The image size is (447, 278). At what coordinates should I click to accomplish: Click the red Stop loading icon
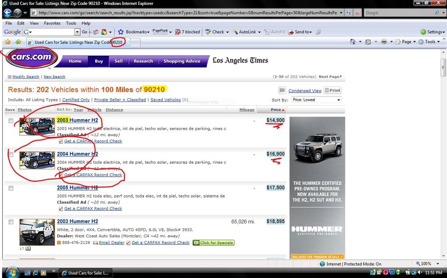357,13
